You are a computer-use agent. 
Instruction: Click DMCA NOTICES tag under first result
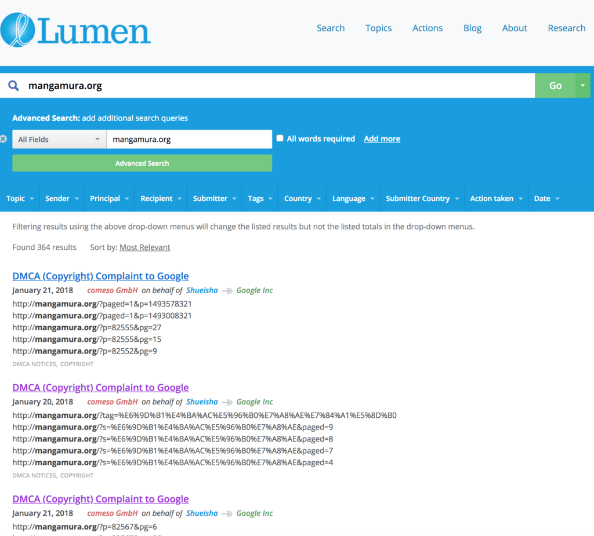[x=34, y=364]
